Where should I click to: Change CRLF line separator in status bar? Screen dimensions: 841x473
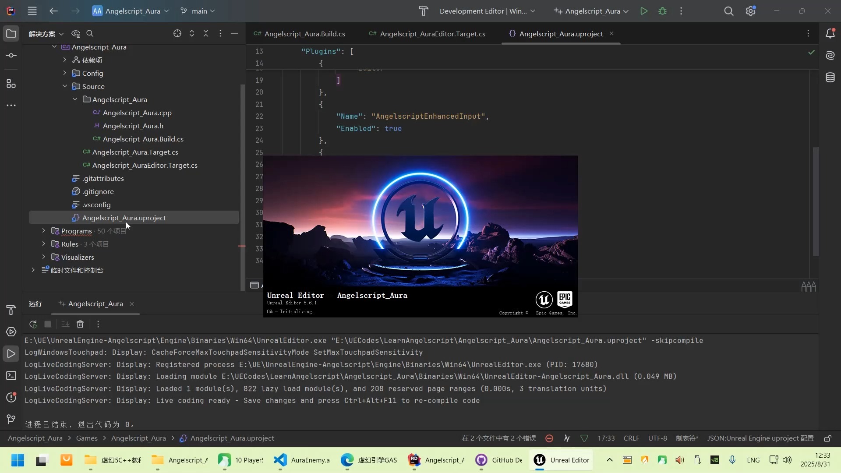(x=631, y=438)
